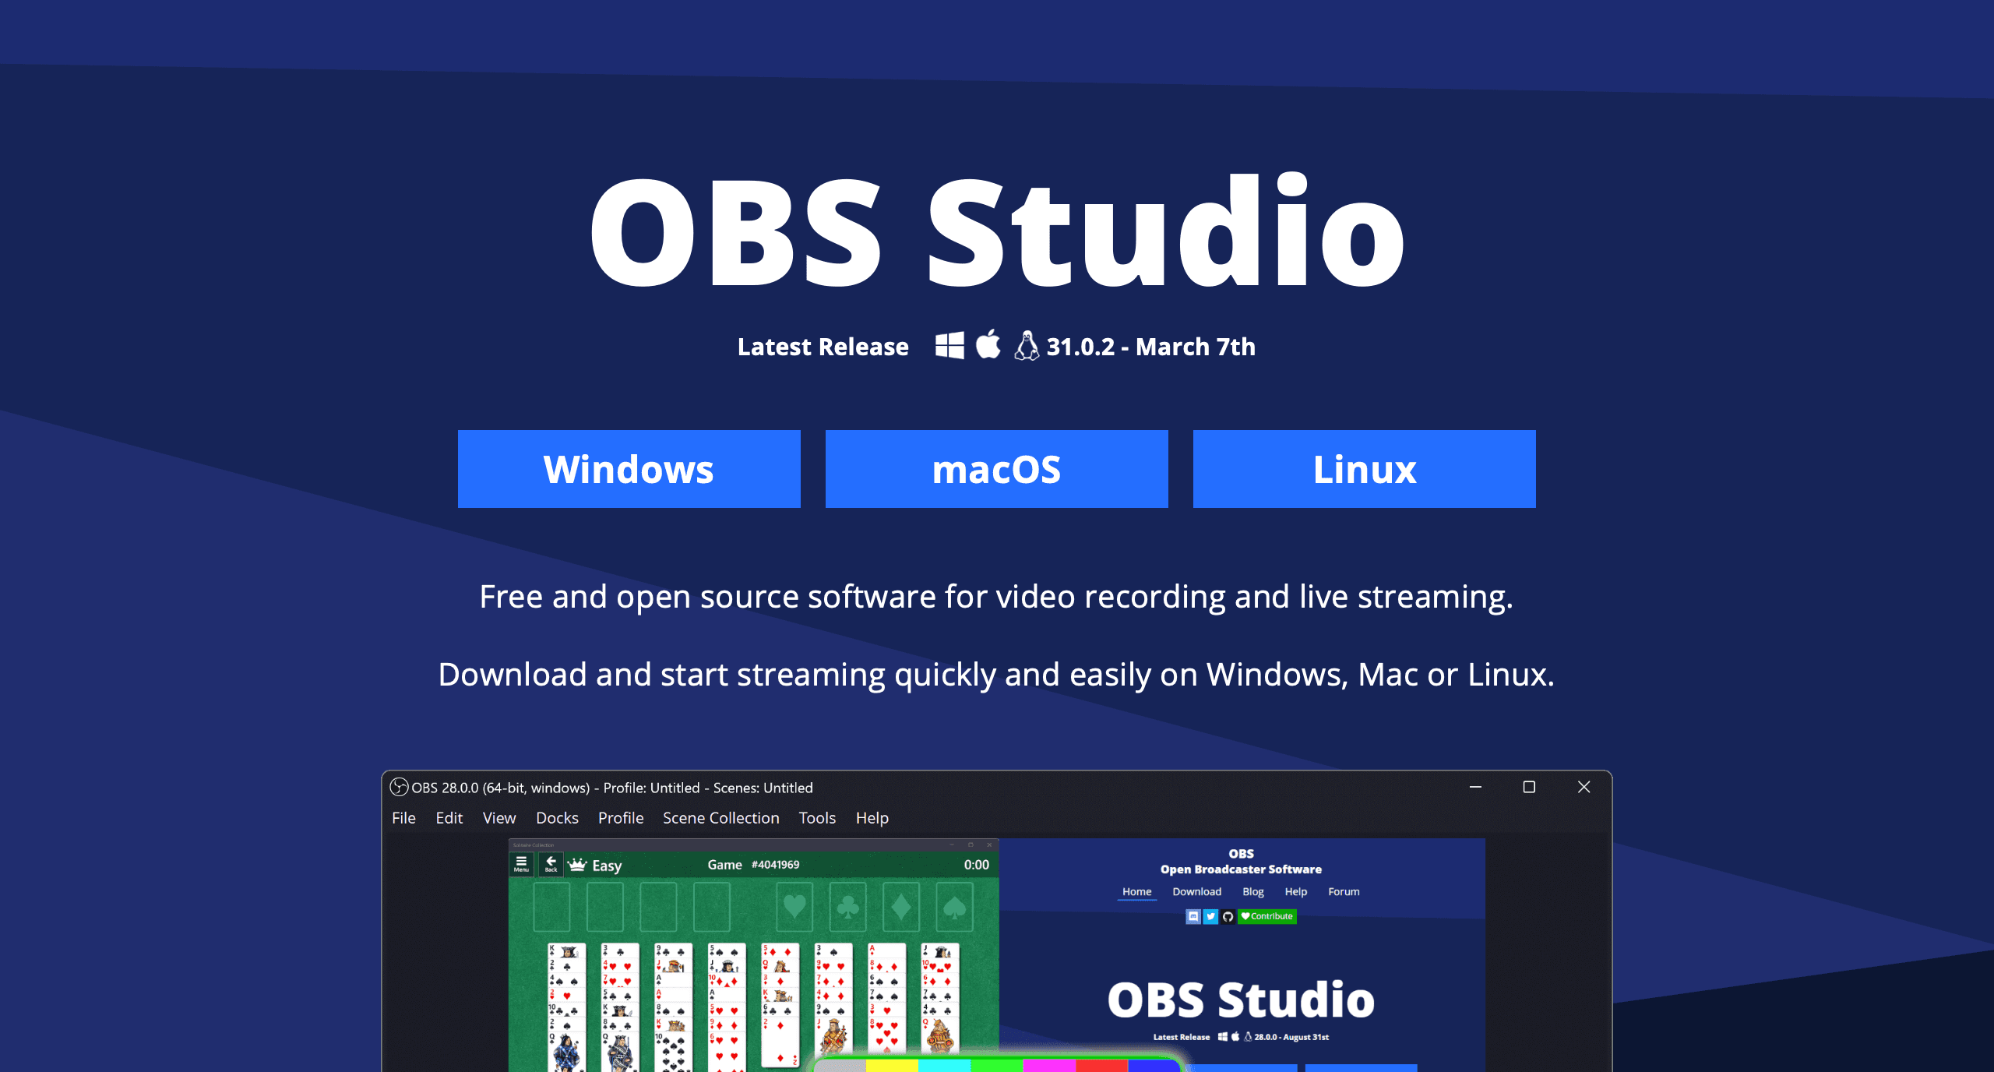Click the magenta segment of the color bars

point(1049,1065)
